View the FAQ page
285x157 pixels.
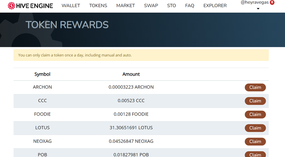click(x=190, y=6)
